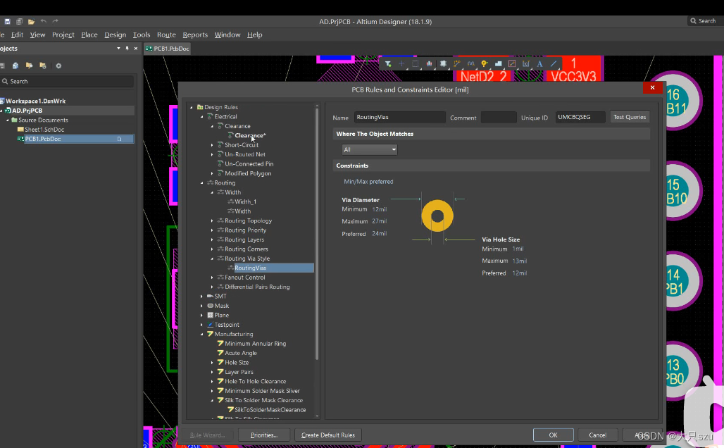Switch to the PCB1.PcbDoc document tab
The image size is (724, 448).
[167, 49]
